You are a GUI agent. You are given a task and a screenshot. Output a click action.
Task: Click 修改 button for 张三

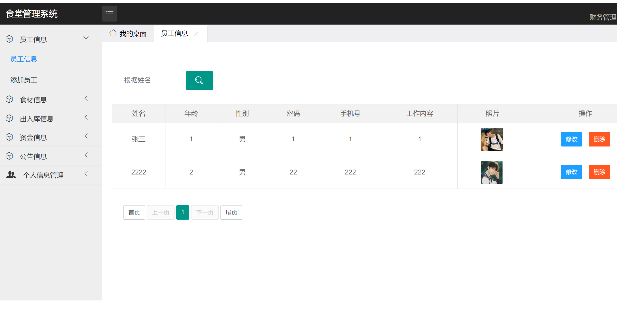point(571,139)
